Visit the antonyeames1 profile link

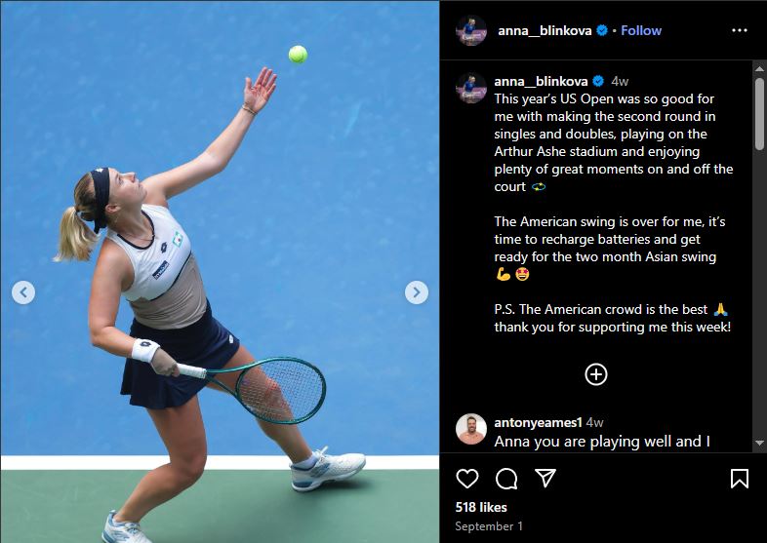pos(538,422)
